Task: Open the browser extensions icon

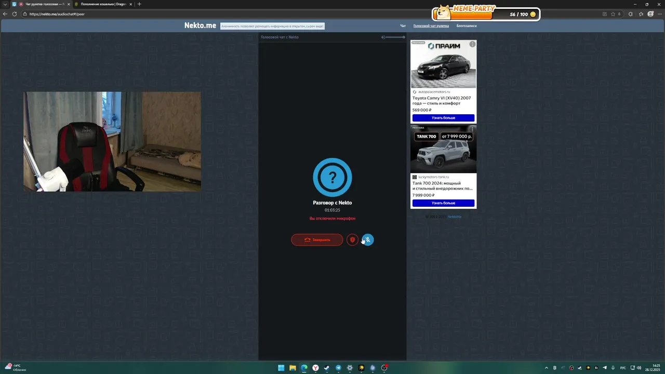Action: pyautogui.click(x=631, y=14)
